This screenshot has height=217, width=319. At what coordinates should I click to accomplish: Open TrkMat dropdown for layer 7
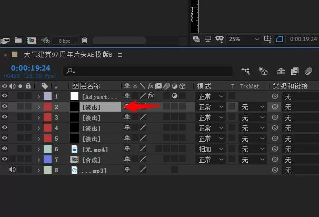click(x=253, y=160)
